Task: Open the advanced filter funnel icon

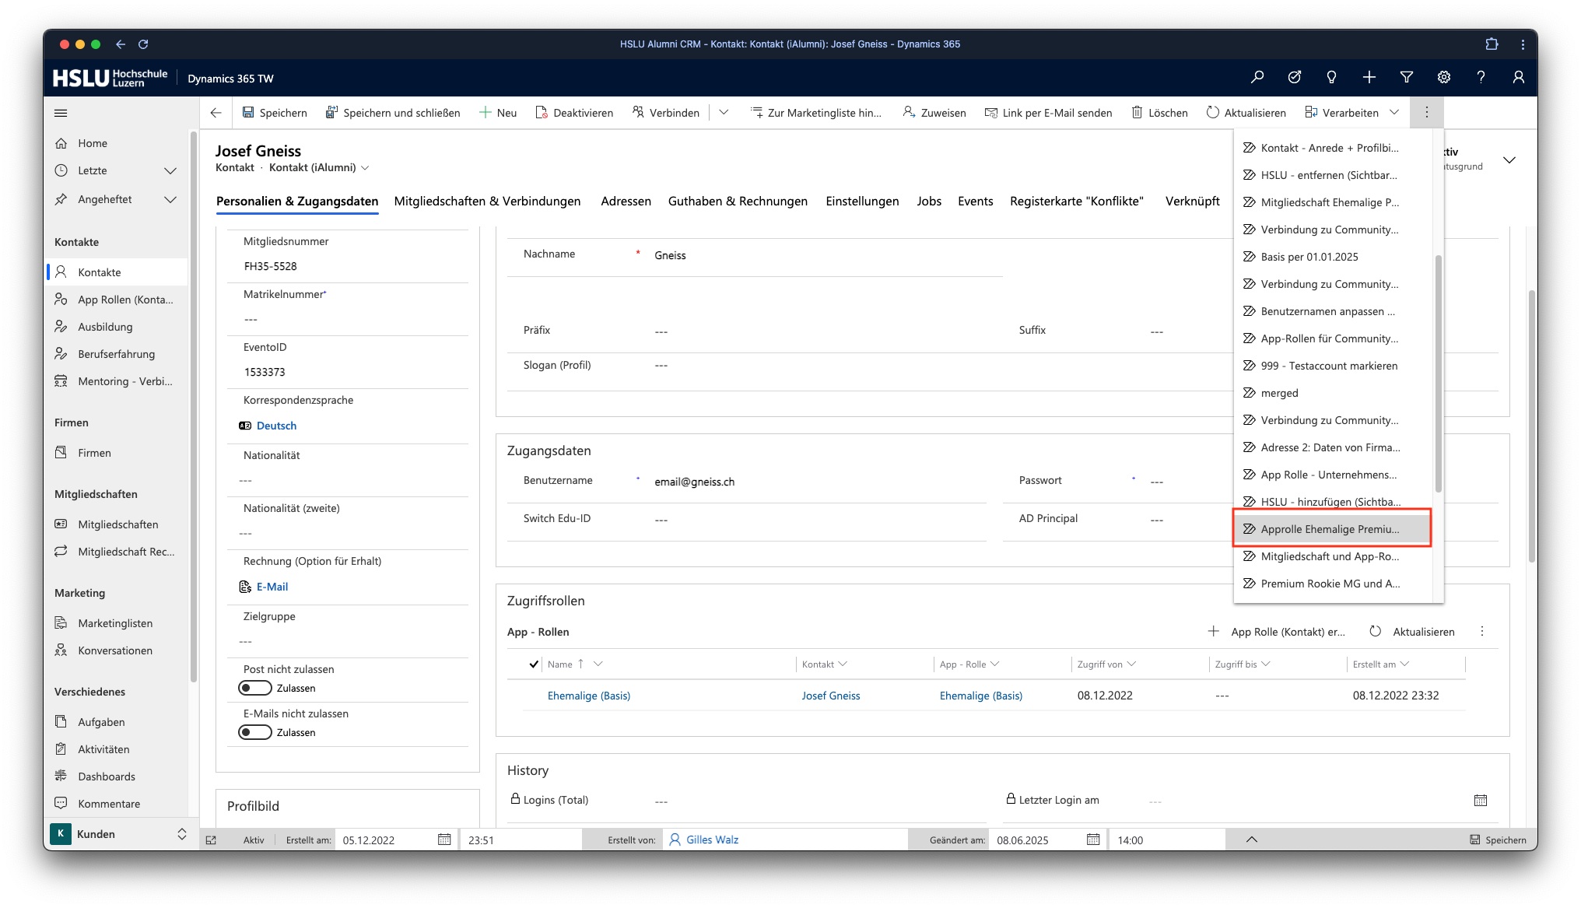Action: pyautogui.click(x=1406, y=77)
